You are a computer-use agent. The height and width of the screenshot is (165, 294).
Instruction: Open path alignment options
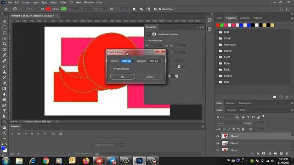point(141,9)
